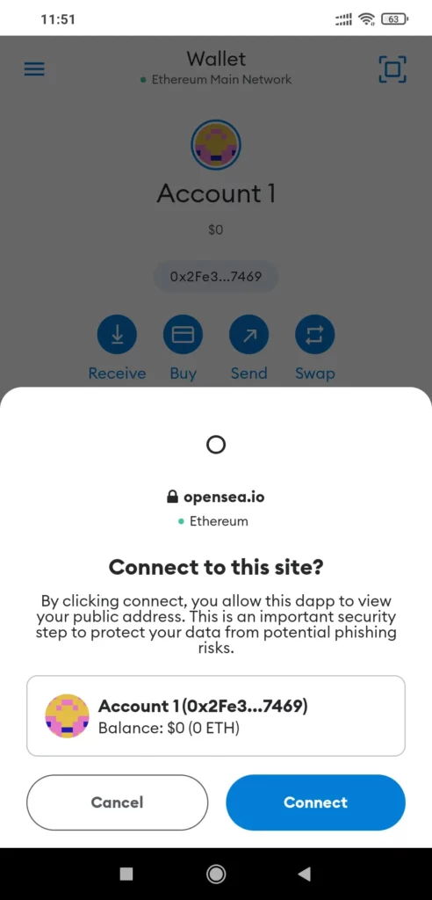The height and width of the screenshot is (900, 432).
Task: Tap the opensea.io lock icon
Action: pos(172,497)
